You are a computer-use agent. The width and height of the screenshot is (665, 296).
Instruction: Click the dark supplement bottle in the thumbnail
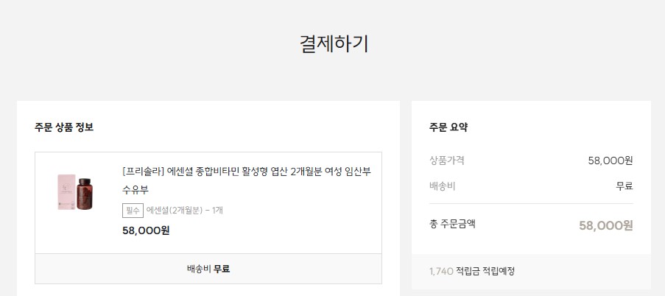click(85, 192)
